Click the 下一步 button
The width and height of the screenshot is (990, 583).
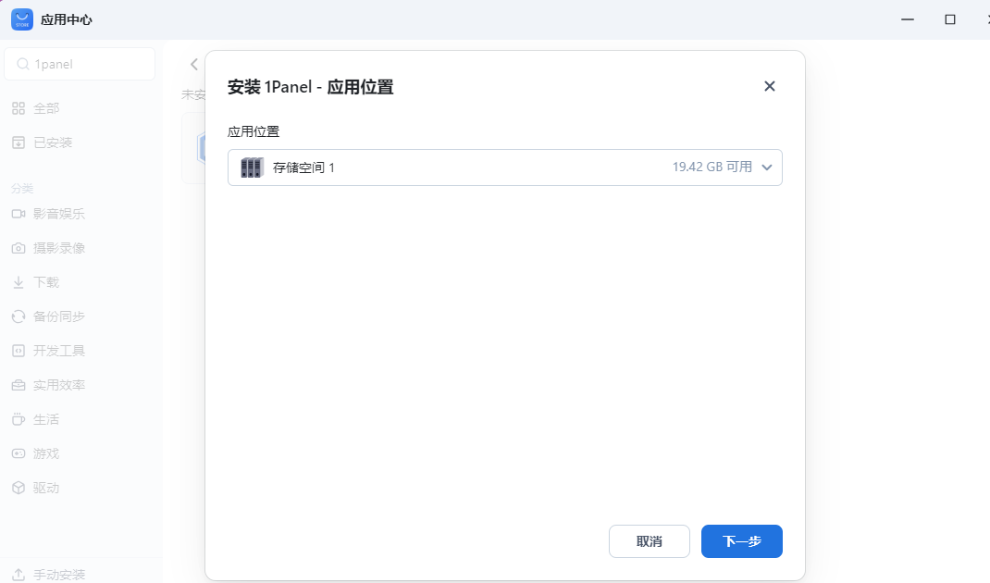click(741, 541)
